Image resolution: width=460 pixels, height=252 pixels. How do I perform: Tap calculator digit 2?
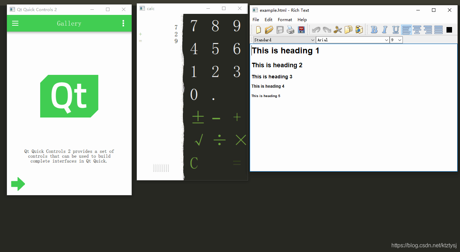pos(215,72)
